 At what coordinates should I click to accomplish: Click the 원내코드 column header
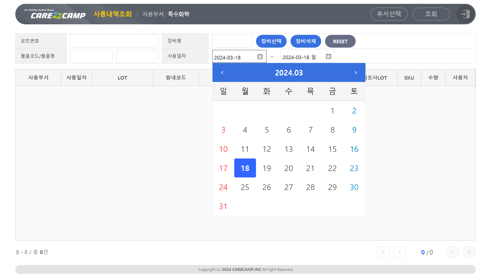(176, 78)
